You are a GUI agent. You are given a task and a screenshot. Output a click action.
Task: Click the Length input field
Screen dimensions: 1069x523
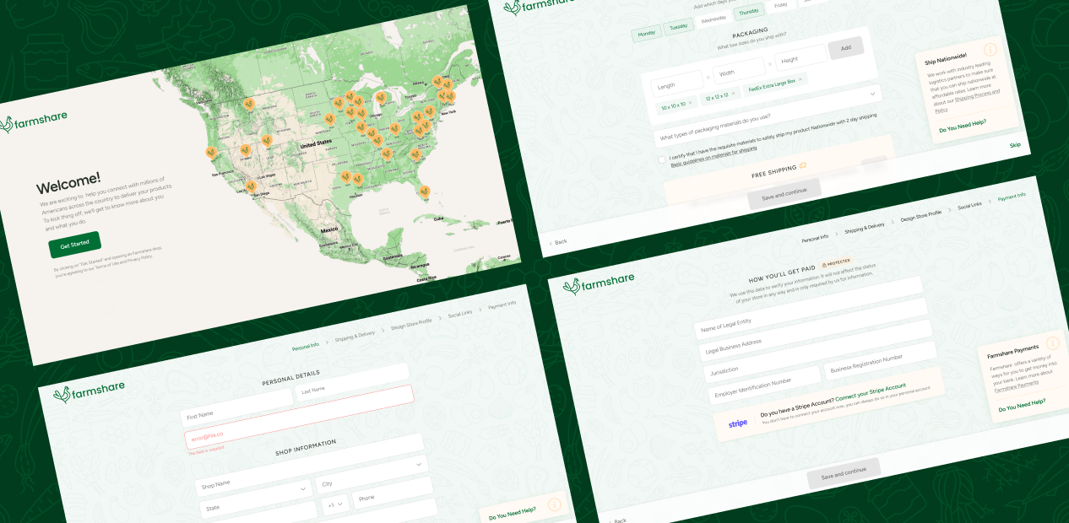coord(677,84)
